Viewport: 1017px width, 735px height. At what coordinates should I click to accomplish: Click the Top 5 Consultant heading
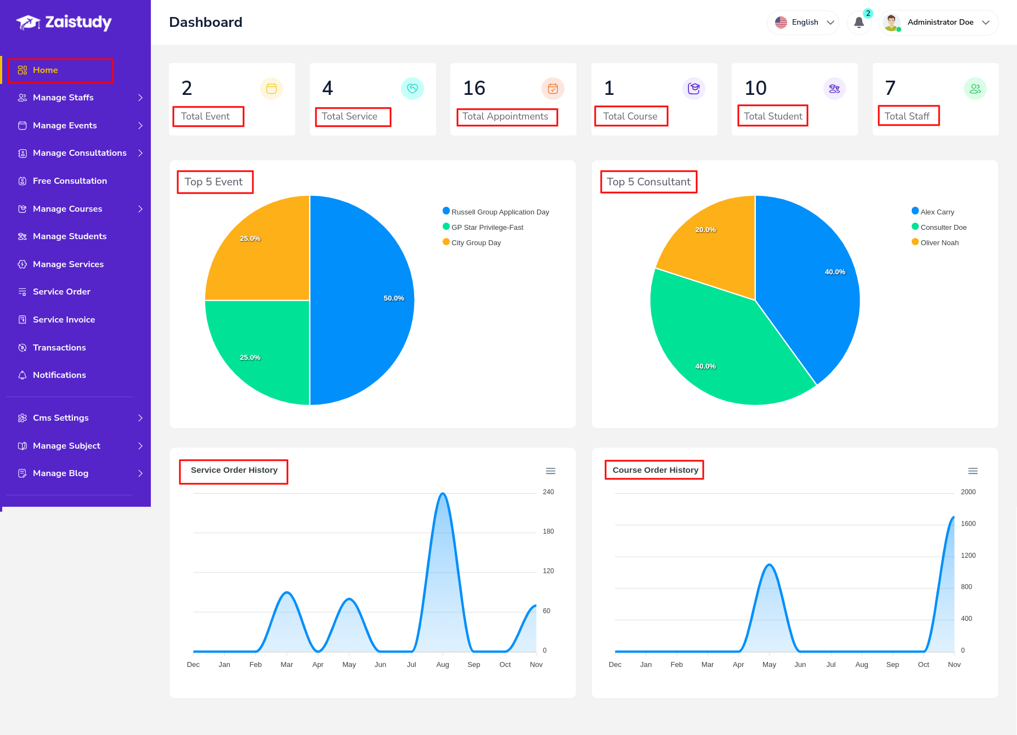(x=649, y=182)
